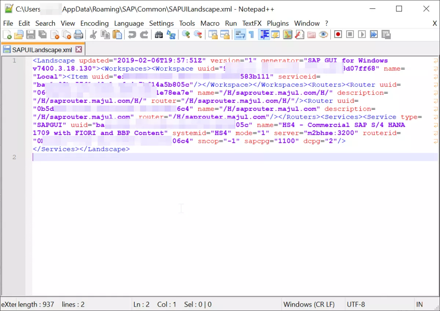Open the Settings menu
Image resolution: width=440 pixels, height=311 pixels.
click(x=161, y=23)
